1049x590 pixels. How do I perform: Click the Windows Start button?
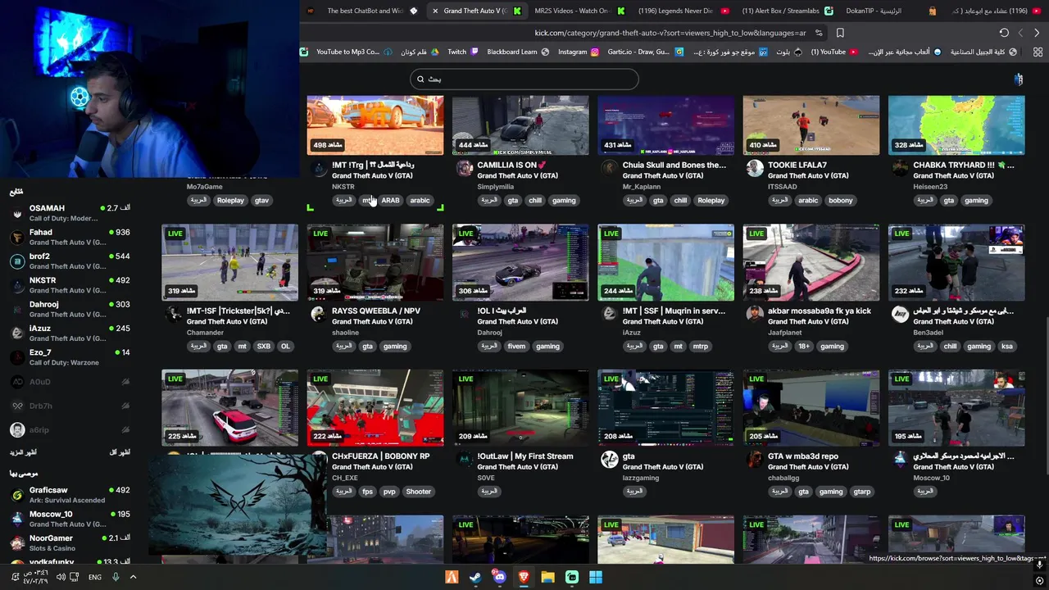tap(596, 577)
